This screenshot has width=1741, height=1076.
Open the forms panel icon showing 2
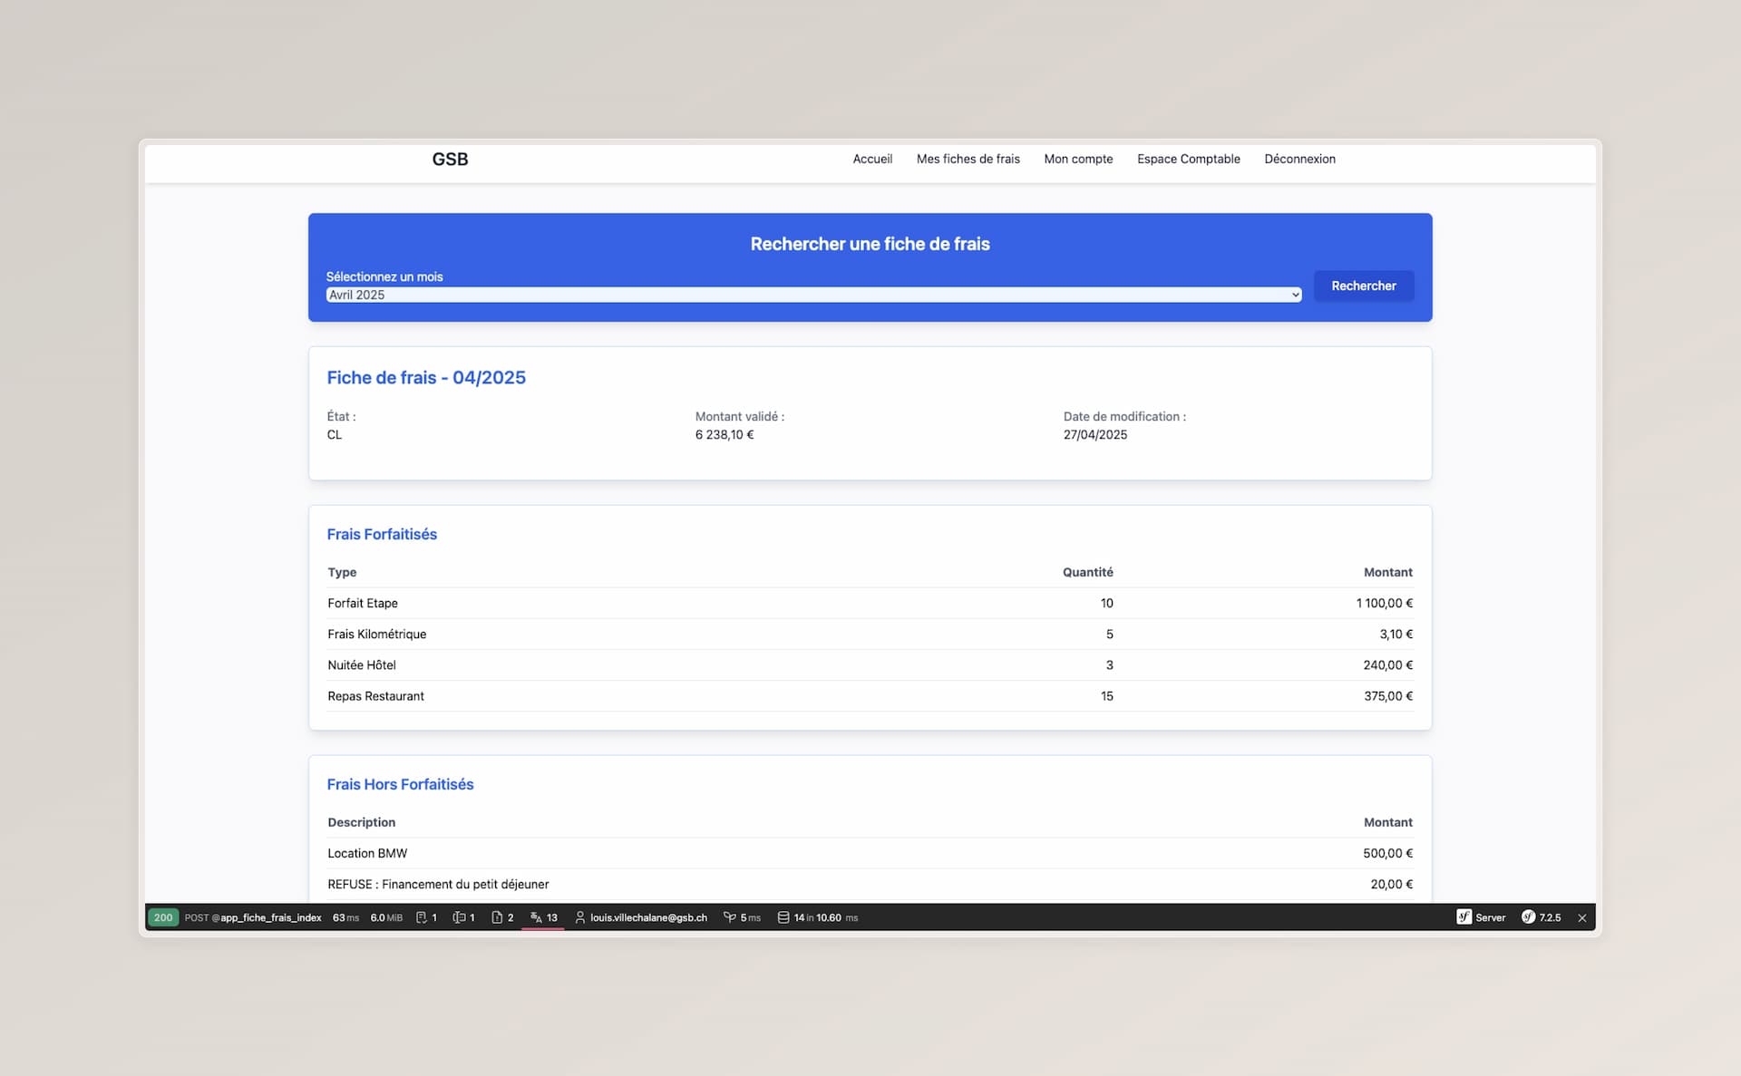[502, 917]
